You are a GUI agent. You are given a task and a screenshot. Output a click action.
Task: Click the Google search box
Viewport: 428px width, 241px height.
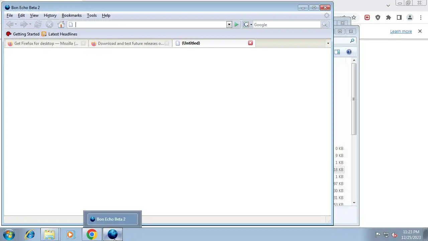click(x=287, y=24)
